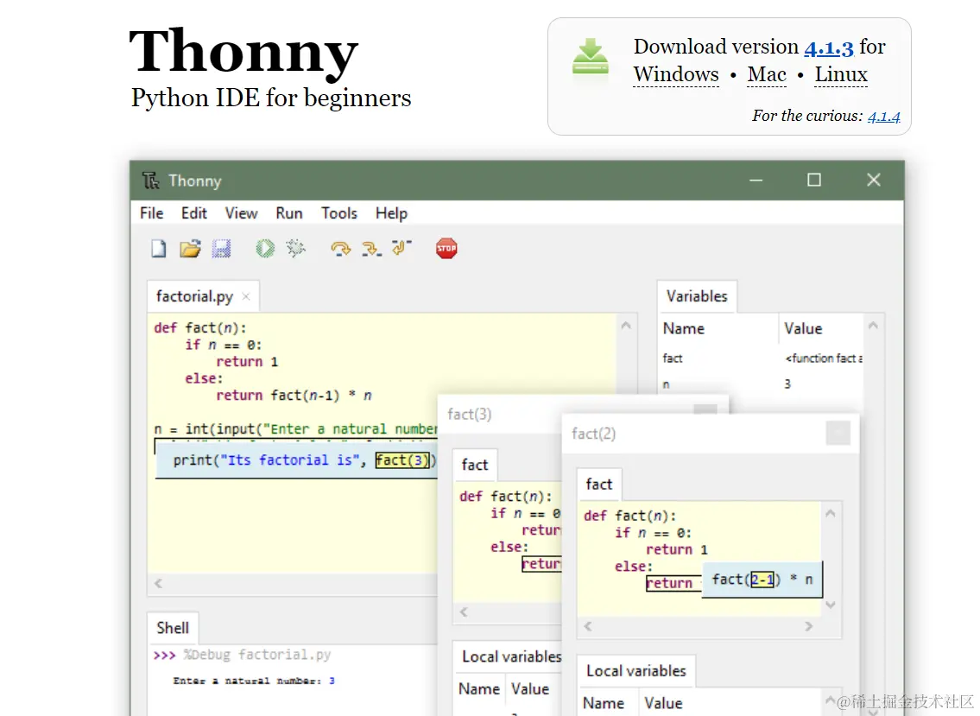The height and width of the screenshot is (716, 980).
Task: Open the 4.1.4 link for the curious
Action: (884, 117)
